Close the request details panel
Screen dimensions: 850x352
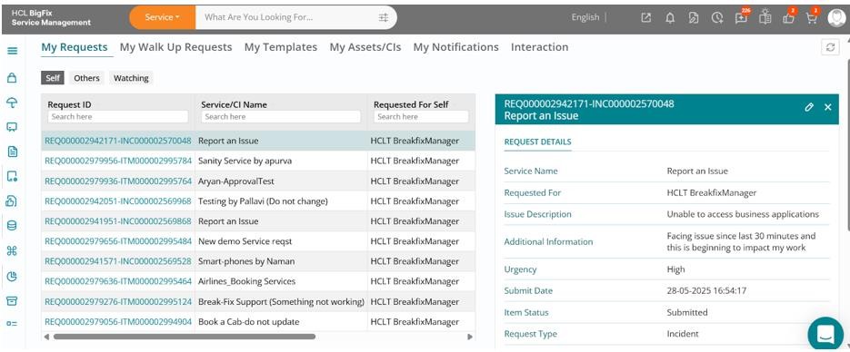click(x=828, y=107)
